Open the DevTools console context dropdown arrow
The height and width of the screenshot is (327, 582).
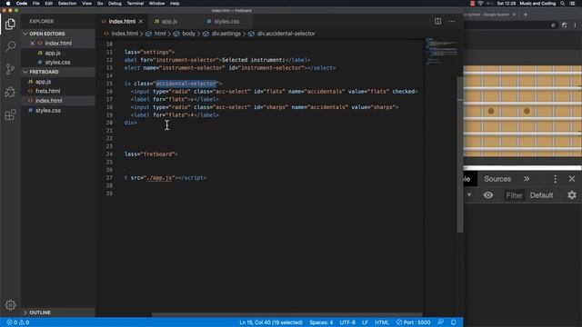coord(469,195)
